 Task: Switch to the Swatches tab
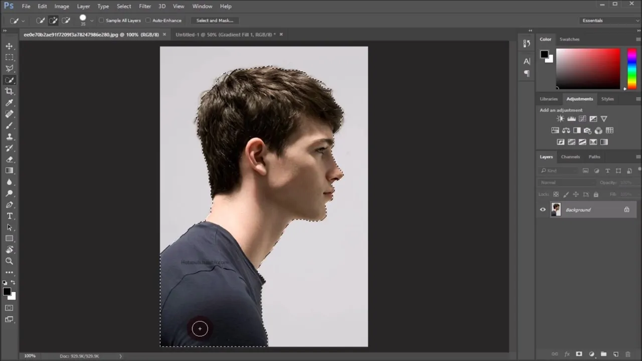(x=569, y=39)
